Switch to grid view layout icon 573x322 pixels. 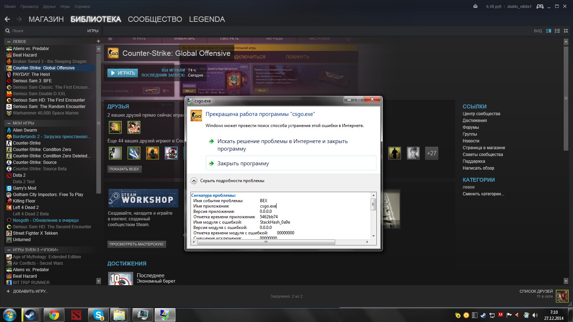[x=566, y=31]
